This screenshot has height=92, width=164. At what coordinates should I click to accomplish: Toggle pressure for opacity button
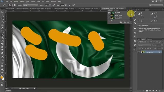[54, 5]
